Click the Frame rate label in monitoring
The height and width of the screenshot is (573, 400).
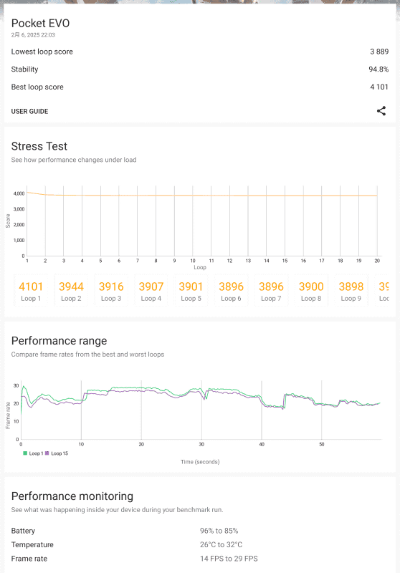click(x=29, y=559)
